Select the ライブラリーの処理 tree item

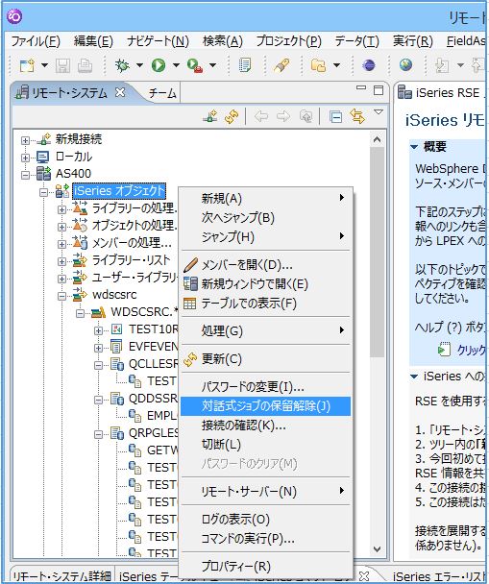pyautogui.click(x=134, y=207)
